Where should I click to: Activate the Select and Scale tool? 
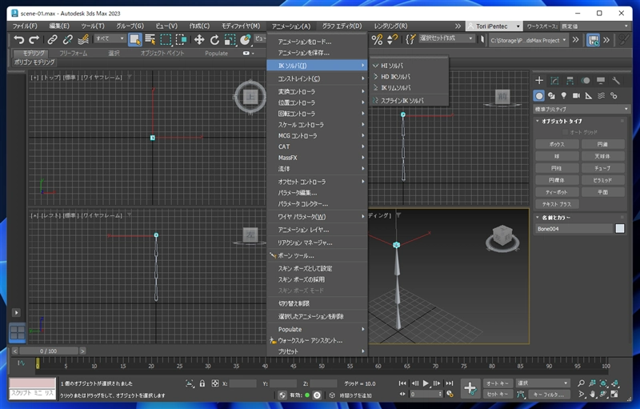[230, 39]
